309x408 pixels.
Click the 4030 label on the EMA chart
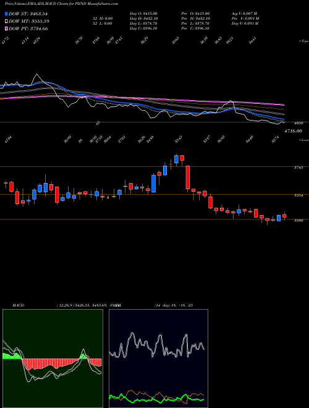tap(300, 124)
